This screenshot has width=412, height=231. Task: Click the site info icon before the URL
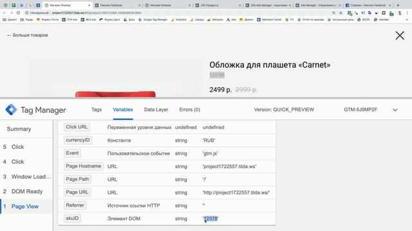(26, 13)
